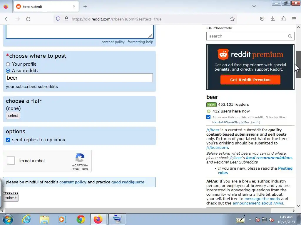Toggle 'Show my flair on this subreddit'
This screenshot has width=301, height=225.
click(208, 117)
